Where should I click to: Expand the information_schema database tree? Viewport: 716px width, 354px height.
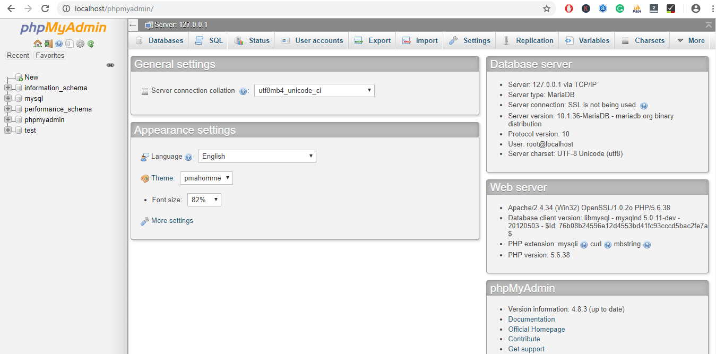point(7,88)
